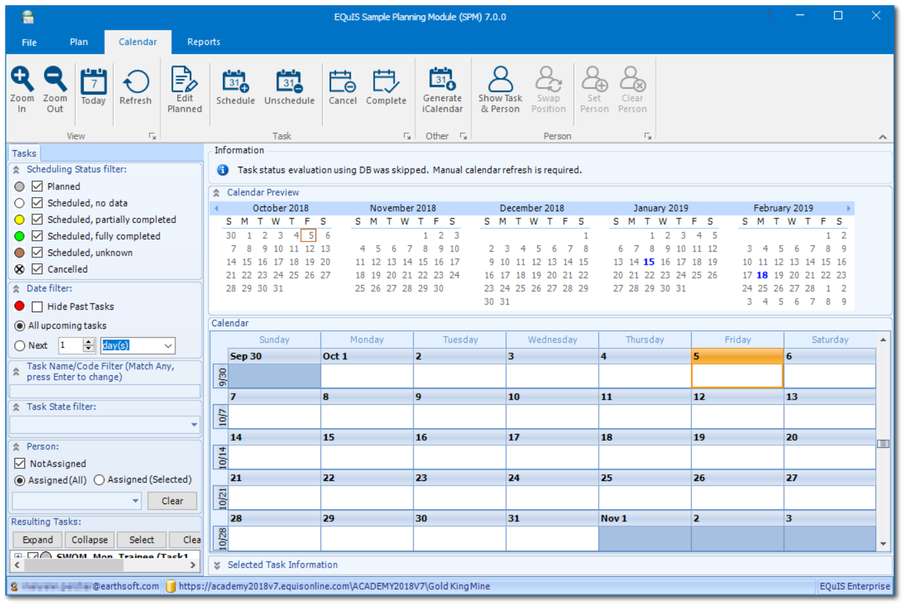Image resolution: width=905 pixels, height=606 pixels.
Task: Toggle Scheduled, no data checkbox
Action: pyautogui.click(x=37, y=203)
